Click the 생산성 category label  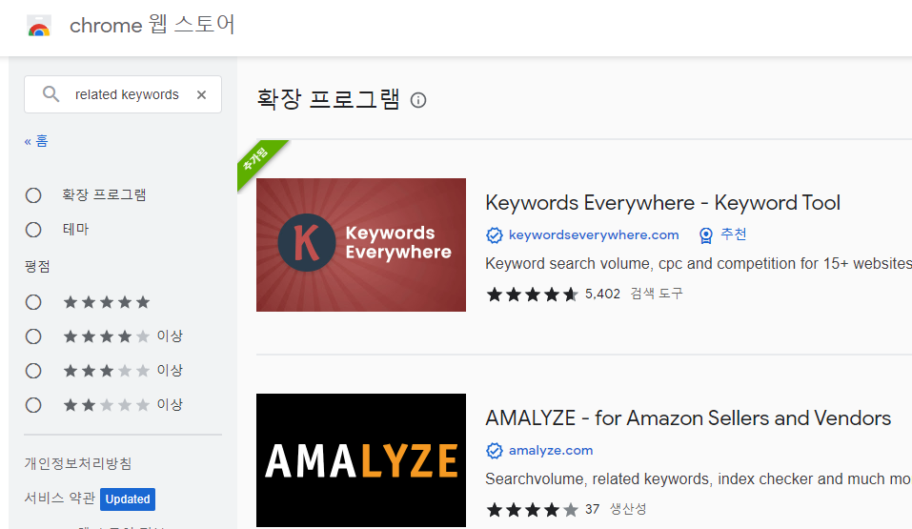click(x=628, y=509)
